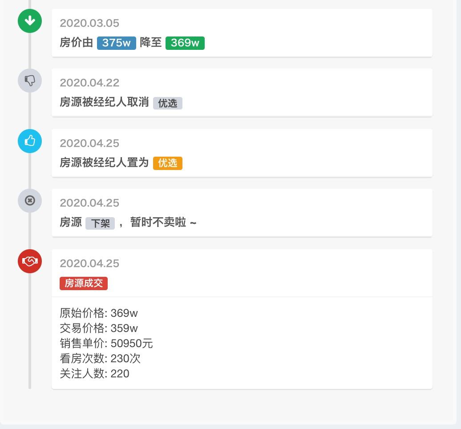The image size is (461, 429).
Task: Click the gray cancel circle icon
Action: coord(29,201)
